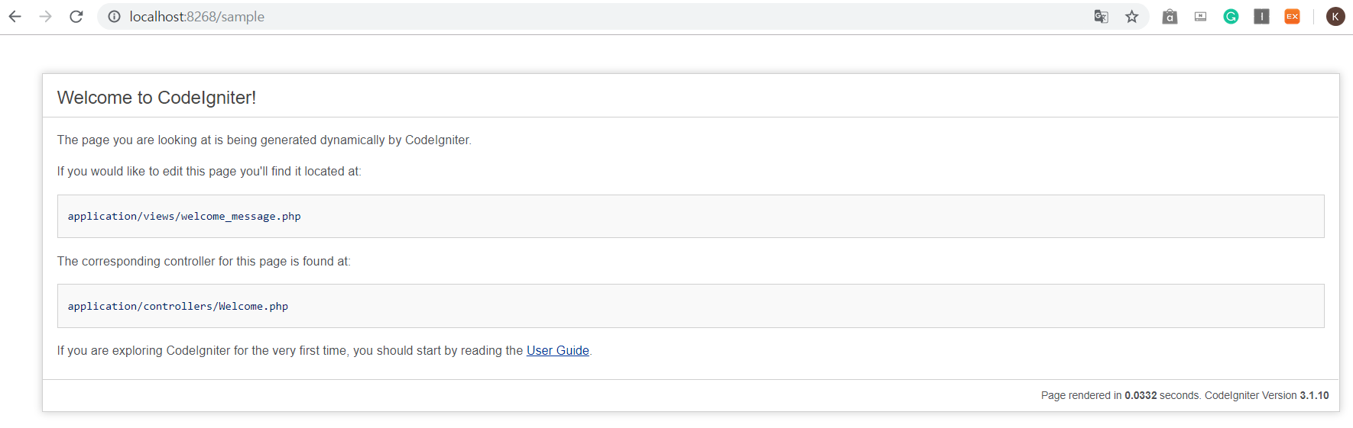Click the Welcome to CodeIgniter! heading
The height and width of the screenshot is (428, 1353).
[x=157, y=98]
